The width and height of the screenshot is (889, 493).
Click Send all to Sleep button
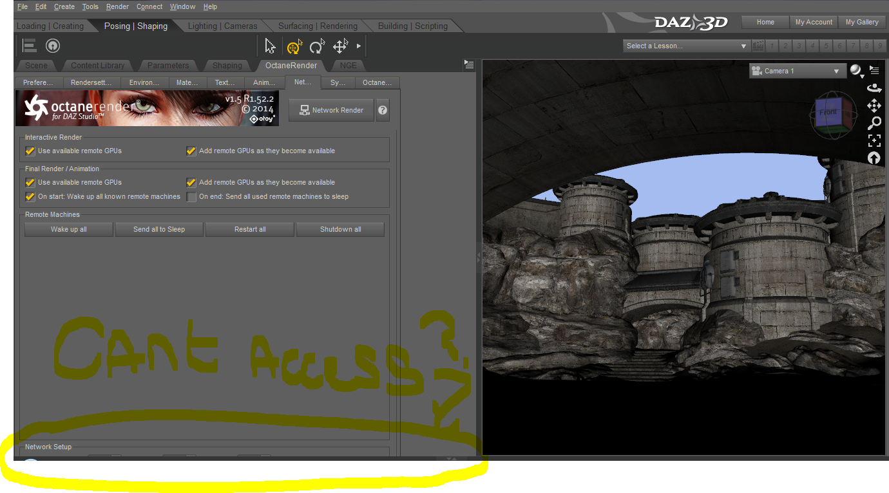point(159,229)
